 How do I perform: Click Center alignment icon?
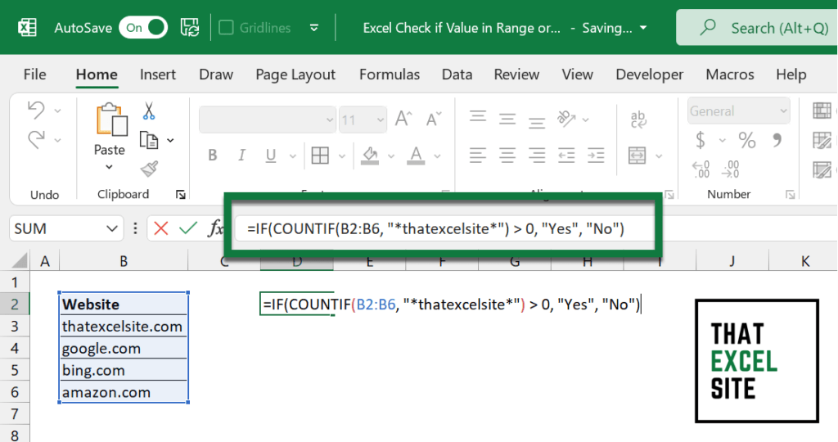(507, 156)
